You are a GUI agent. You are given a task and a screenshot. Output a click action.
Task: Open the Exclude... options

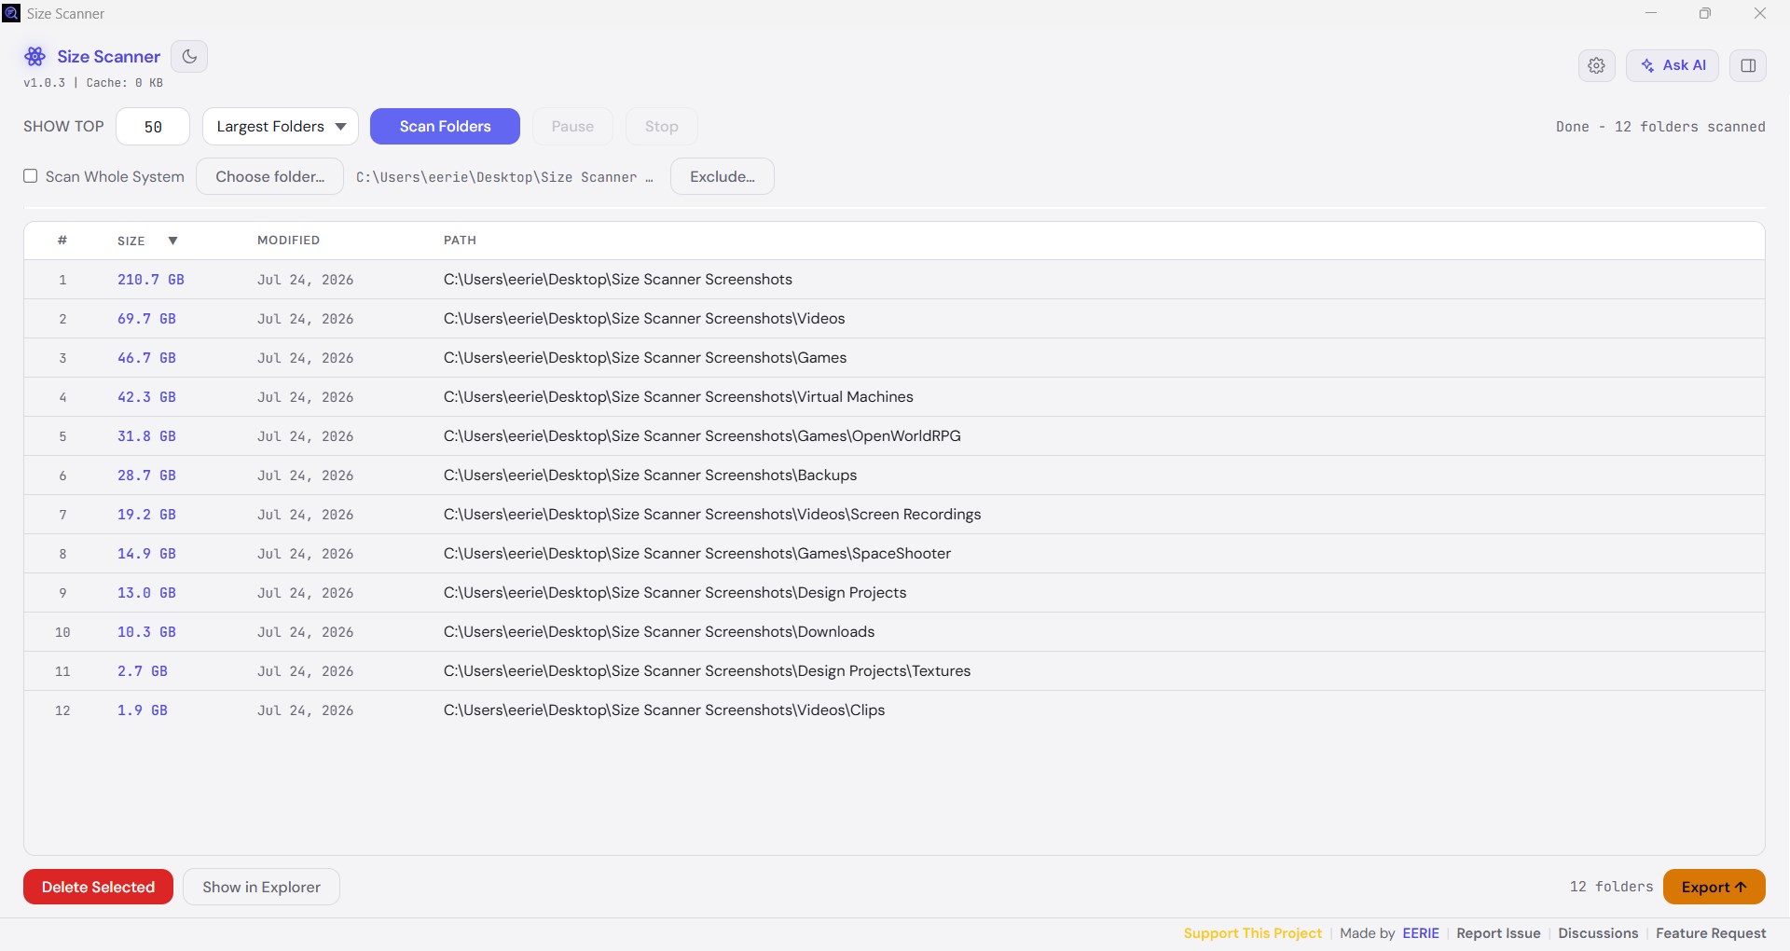pos(723,176)
